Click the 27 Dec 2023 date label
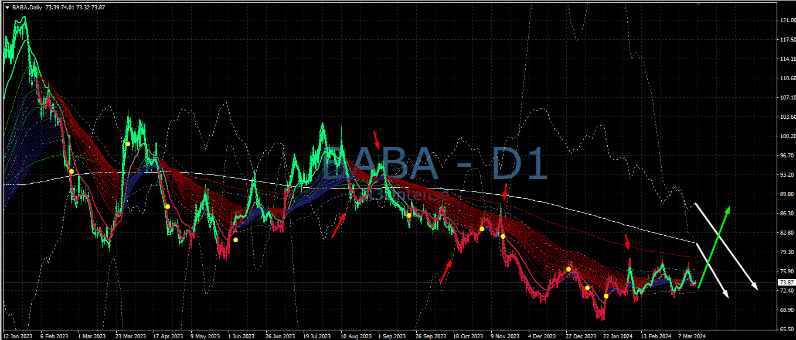Viewport: 796px width, 340px height. (x=581, y=336)
